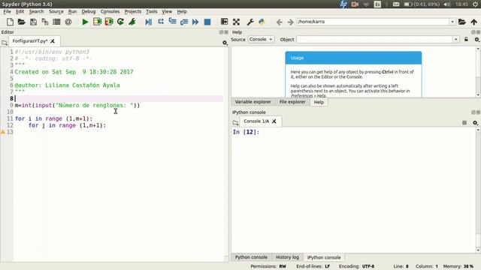Click the Help pane vertical scrollbar
The height and width of the screenshot is (270, 481).
(478, 72)
